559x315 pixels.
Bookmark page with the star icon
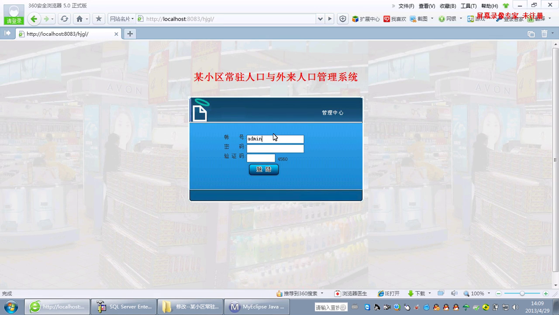(99, 19)
